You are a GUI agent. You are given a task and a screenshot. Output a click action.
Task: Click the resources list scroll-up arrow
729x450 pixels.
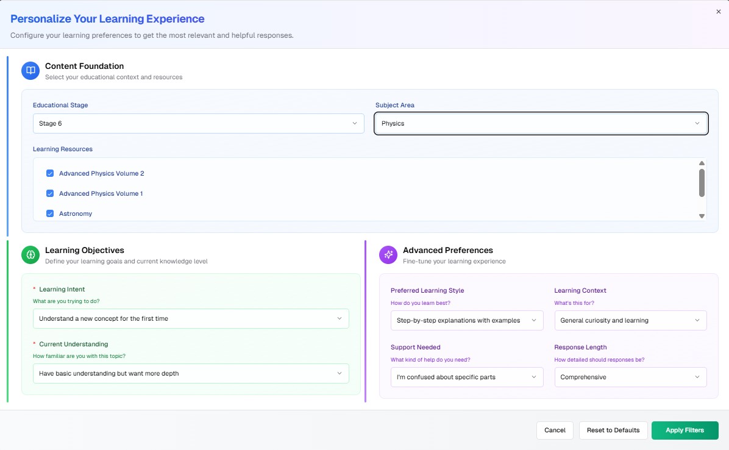coord(702,163)
